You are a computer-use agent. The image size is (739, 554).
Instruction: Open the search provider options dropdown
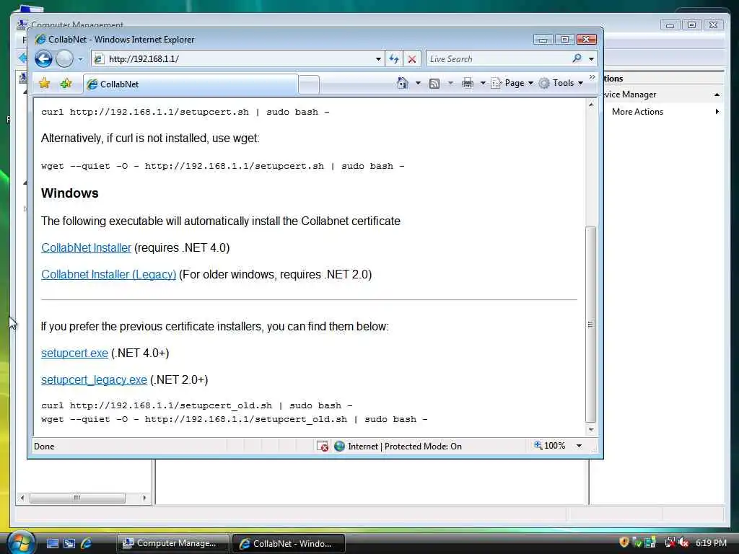(591, 59)
